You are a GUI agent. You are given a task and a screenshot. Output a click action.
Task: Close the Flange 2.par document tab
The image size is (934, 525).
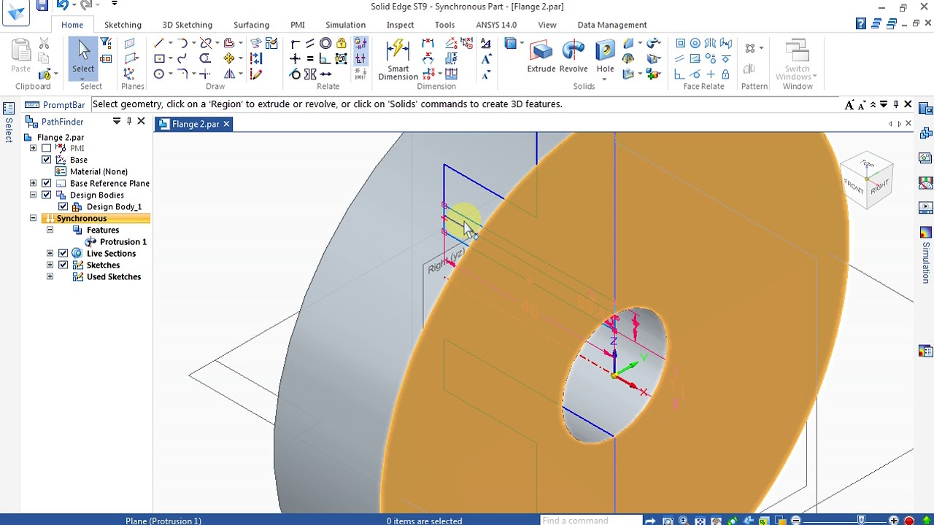point(226,124)
